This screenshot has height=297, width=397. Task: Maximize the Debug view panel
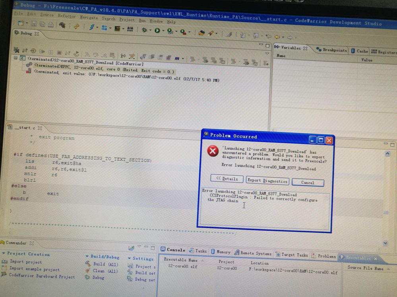click(267, 46)
